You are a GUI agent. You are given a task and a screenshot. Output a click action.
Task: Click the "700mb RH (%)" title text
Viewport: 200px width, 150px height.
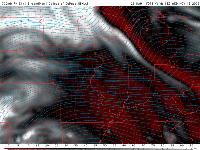(13, 3)
